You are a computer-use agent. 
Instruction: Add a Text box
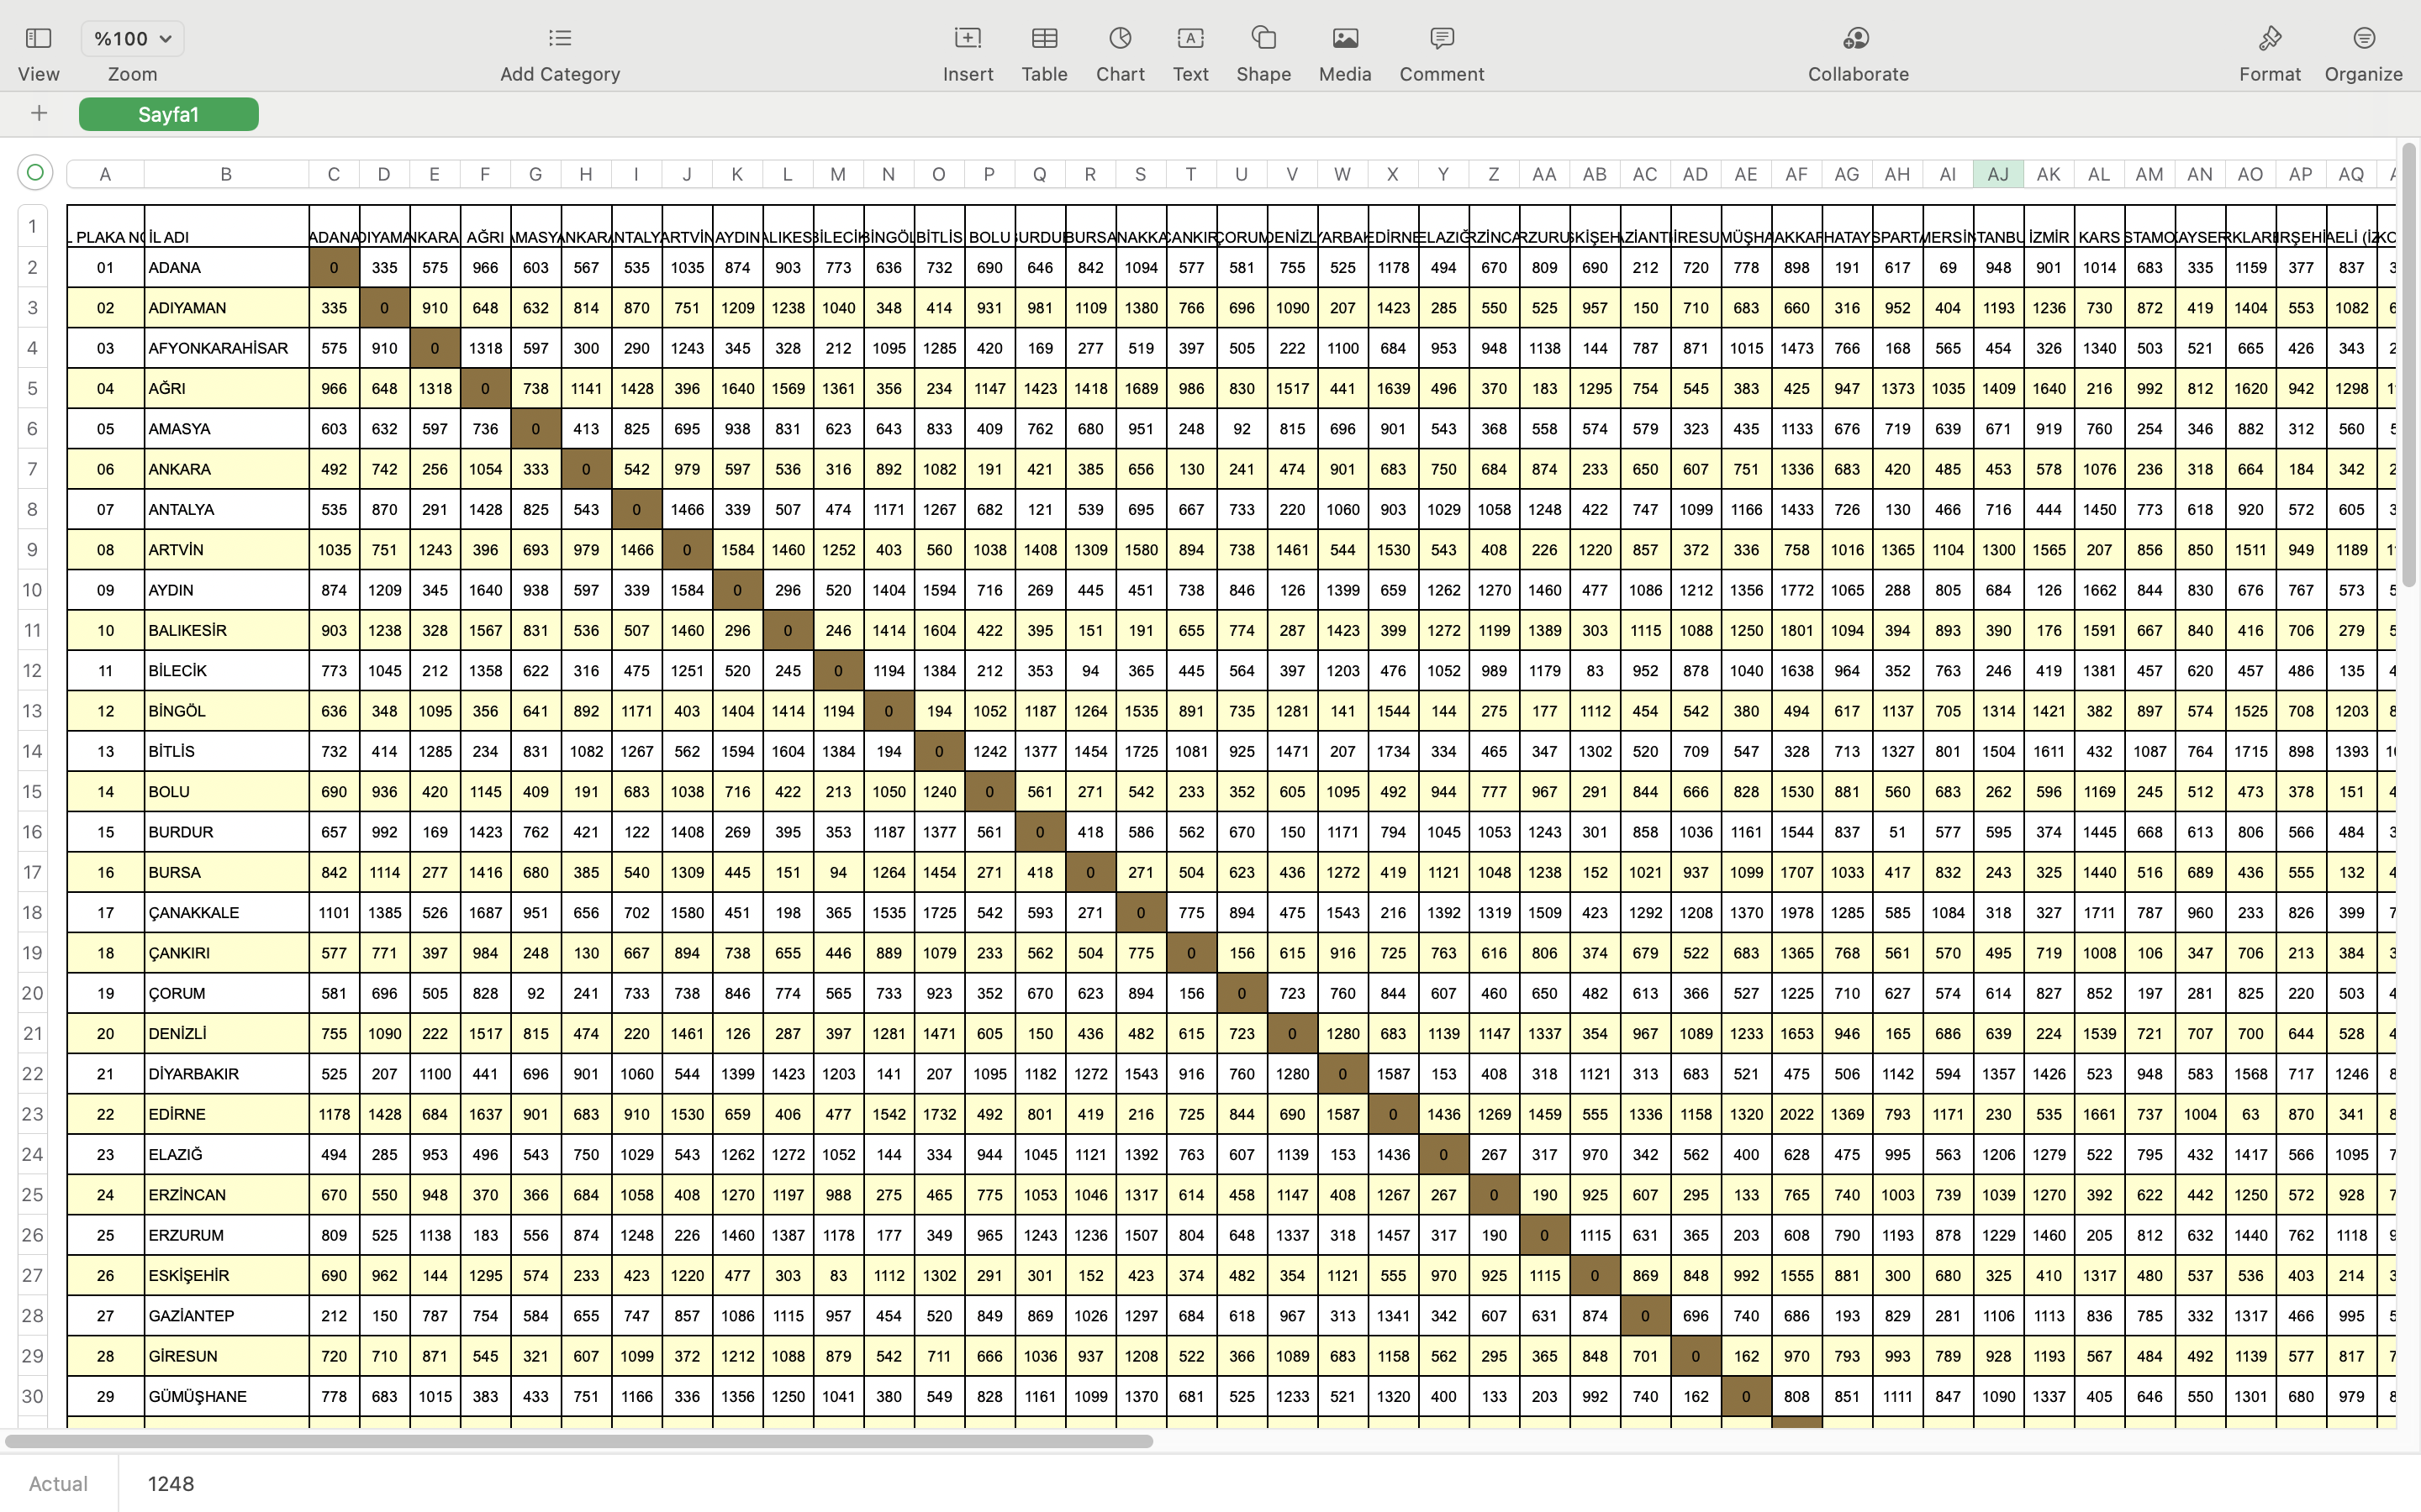pyautogui.click(x=1189, y=38)
